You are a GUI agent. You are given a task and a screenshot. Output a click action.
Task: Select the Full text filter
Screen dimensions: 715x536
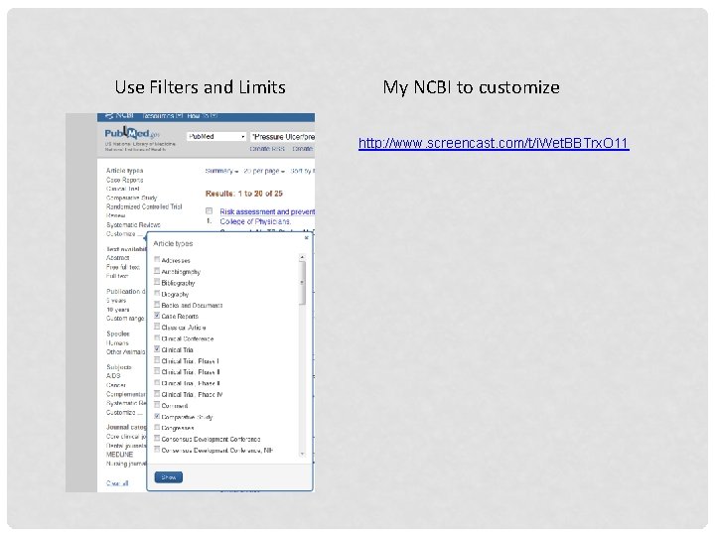(x=117, y=276)
